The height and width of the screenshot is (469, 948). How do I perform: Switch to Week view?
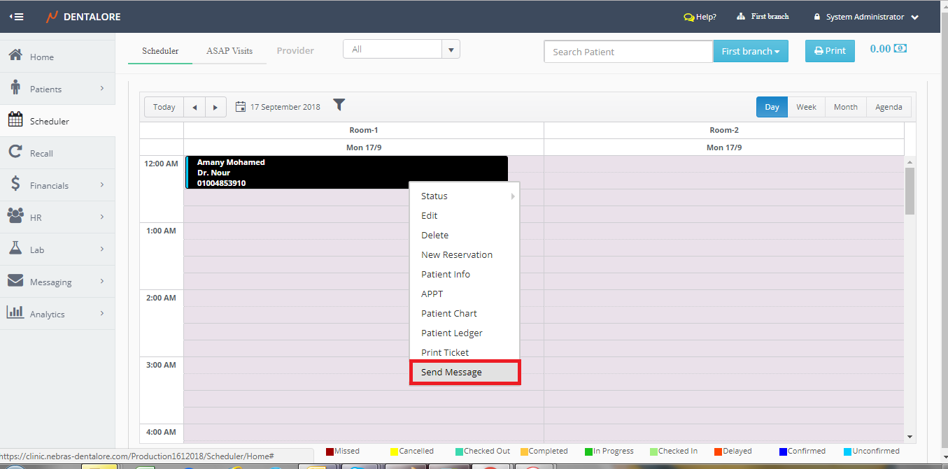[x=806, y=107]
